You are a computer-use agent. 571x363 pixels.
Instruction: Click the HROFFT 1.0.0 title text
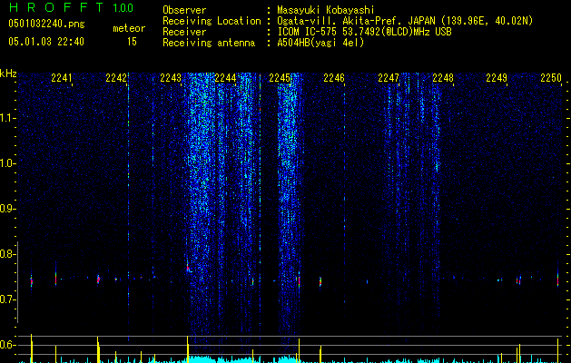click(71, 7)
